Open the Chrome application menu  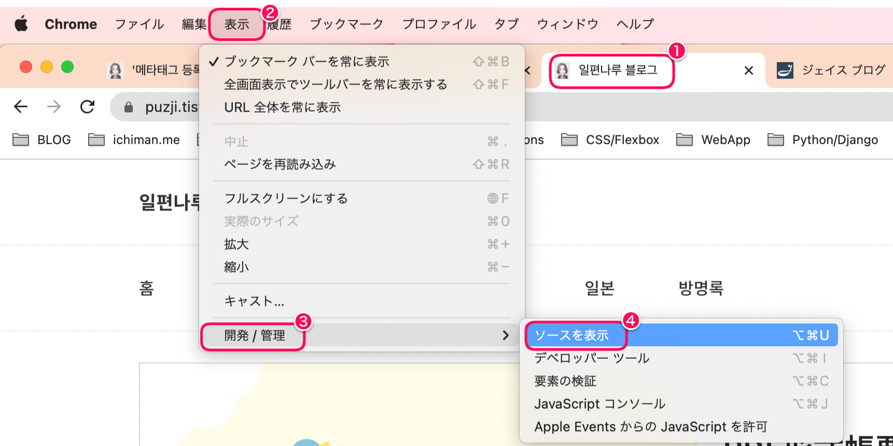coord(71,24)
